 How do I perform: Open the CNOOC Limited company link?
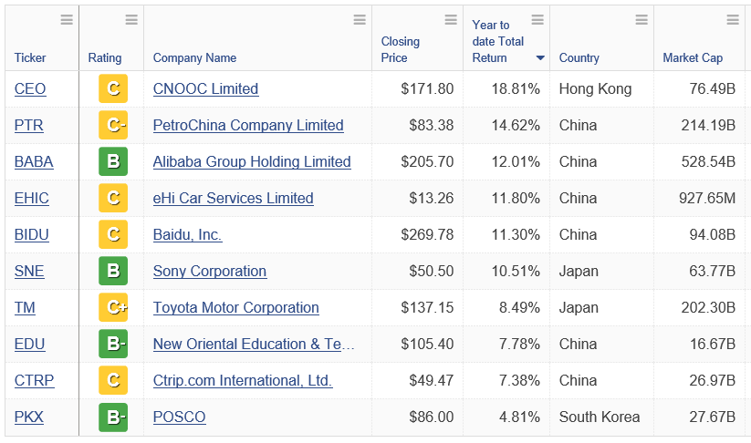[x=205, y=89]
